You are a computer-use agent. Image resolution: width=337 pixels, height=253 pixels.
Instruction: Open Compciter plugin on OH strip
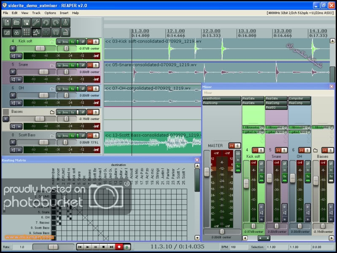pyautogui.click(x=299, y=98)
